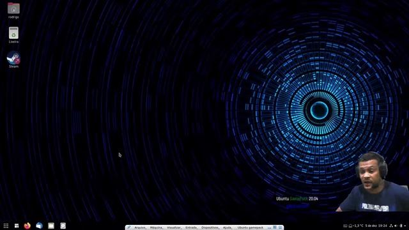Click the show desktop taskbar icon

tap(17, 226)
